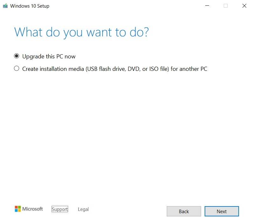Select the "Upgrade this PC now" radio button

point(17,56)
